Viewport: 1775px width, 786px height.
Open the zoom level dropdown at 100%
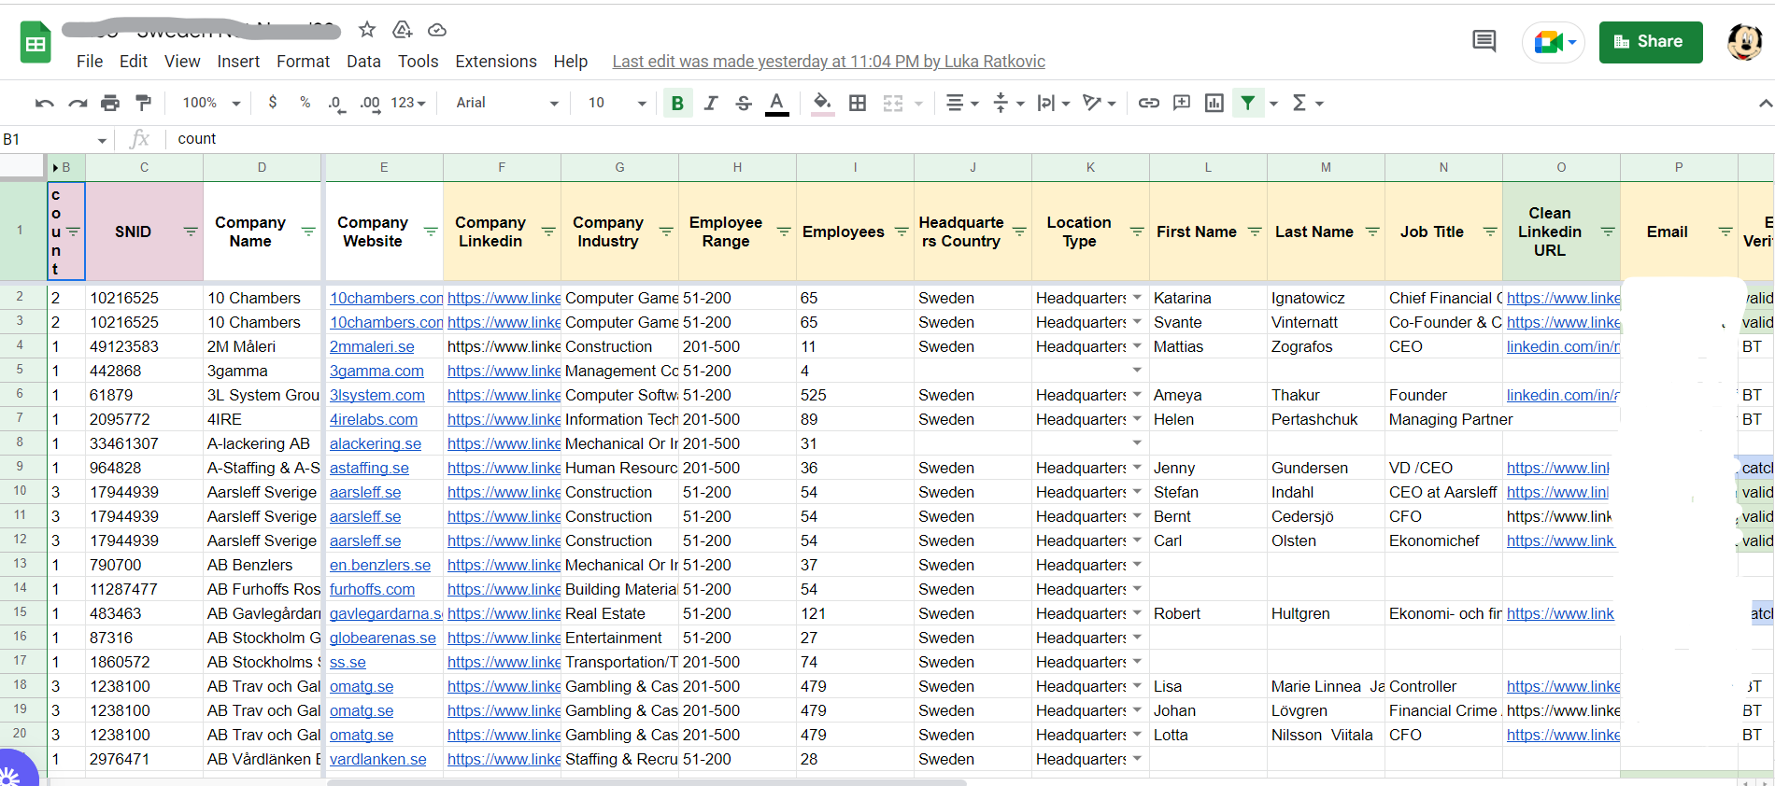click(x=211, y=103)
